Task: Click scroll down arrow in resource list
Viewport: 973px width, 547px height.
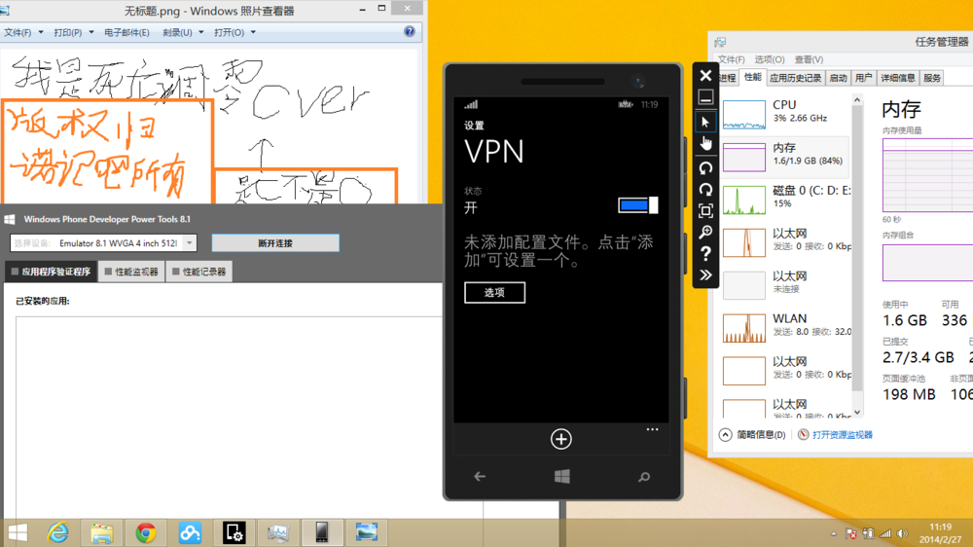Action: click(857, 413)
